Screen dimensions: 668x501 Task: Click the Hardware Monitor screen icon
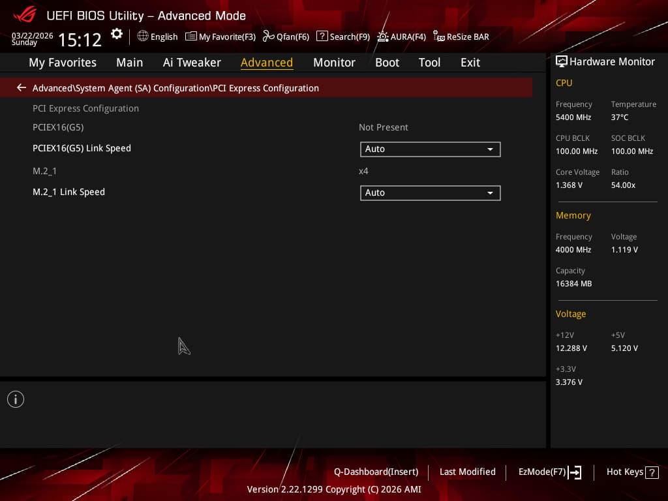562,62
